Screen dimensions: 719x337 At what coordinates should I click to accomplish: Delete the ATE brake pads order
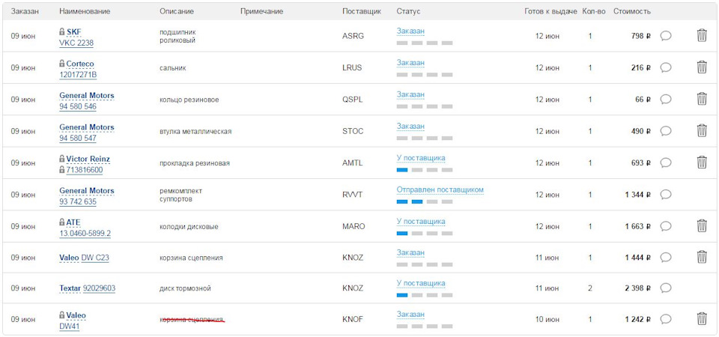click(x=702, y=225)
